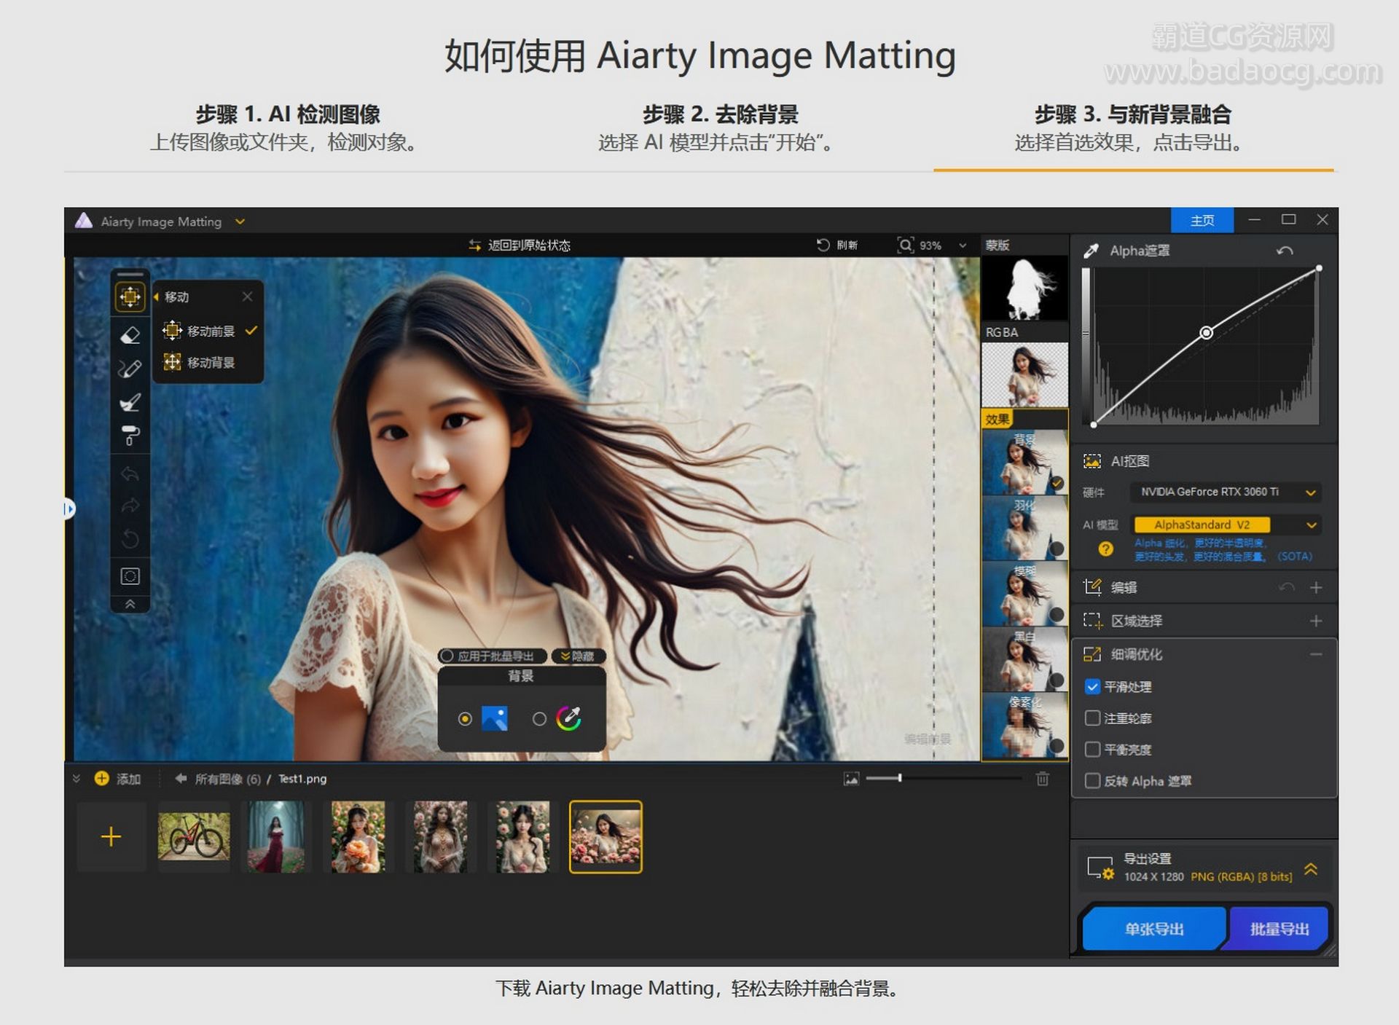Click the 刷新 refresh button
The width and height of the screenshot is (1399, 1025).
[836, 246]
